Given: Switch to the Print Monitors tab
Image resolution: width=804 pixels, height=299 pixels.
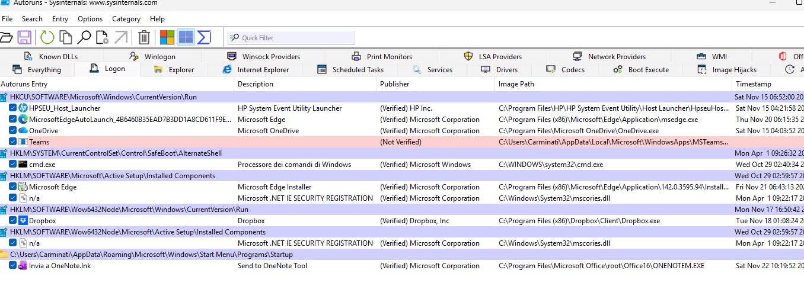Looking at the screenshot, I should coord(382,57).
